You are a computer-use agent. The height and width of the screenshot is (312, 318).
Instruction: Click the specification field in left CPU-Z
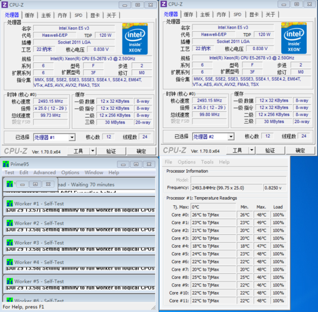pos(92,59)
